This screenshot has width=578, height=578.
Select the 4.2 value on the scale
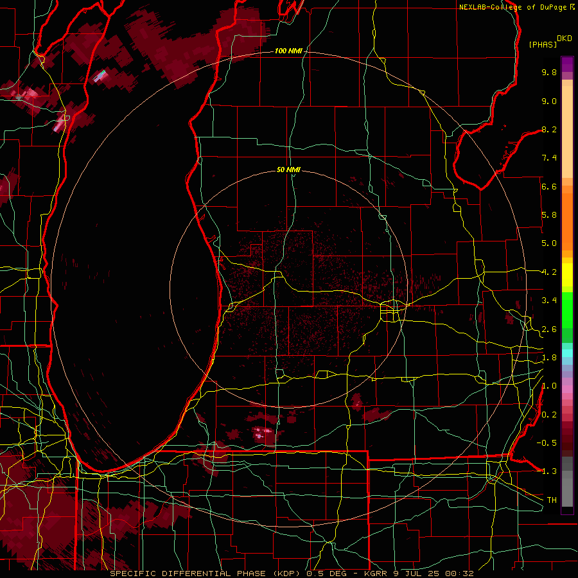point(549,272)
